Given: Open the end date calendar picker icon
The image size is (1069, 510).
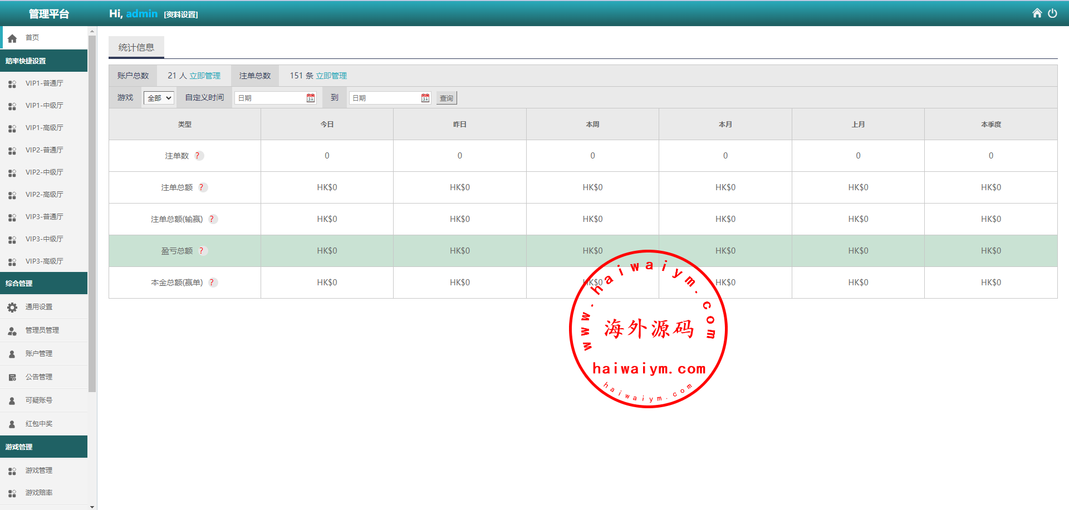Looking at the screenshot, I should tap(425, 98).
